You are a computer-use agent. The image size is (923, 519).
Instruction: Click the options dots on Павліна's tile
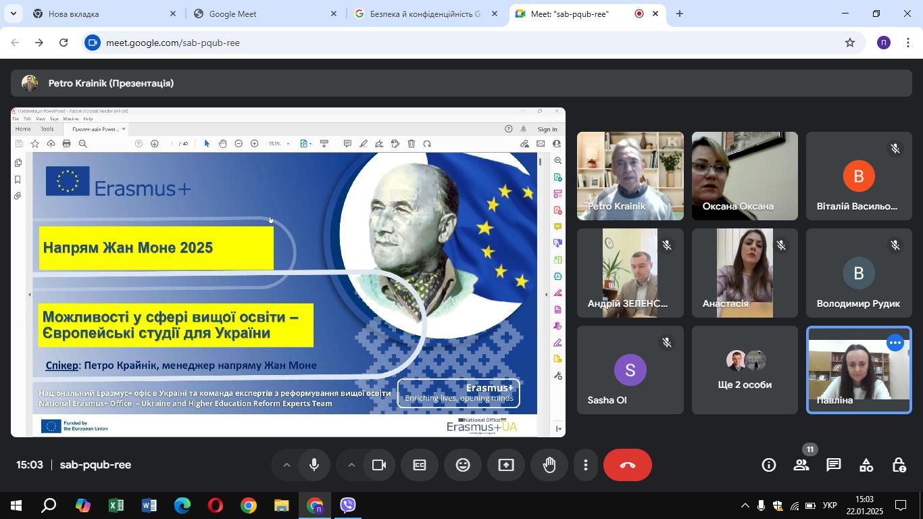coord(895,343)
